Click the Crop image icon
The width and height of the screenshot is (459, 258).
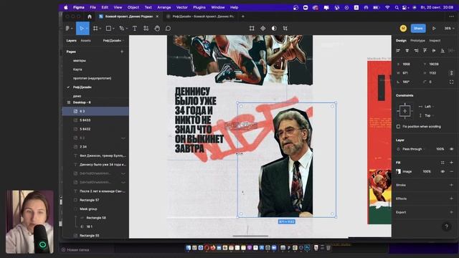tap(252, 29)
